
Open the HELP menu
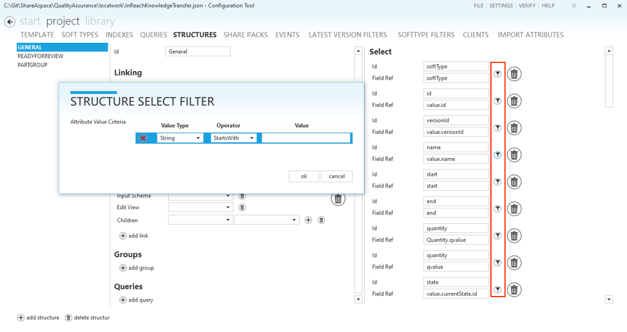pyautogui.click(x=548, y=6)
